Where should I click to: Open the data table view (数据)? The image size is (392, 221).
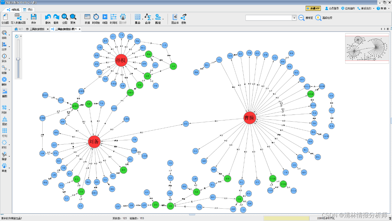click(x=87, y=18)
